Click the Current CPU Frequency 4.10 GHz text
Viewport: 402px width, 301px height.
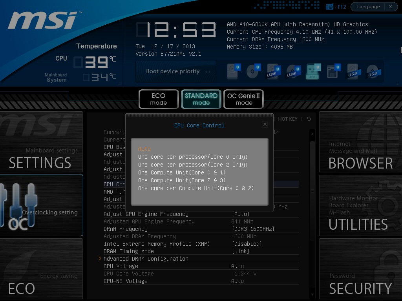(302, 32)
